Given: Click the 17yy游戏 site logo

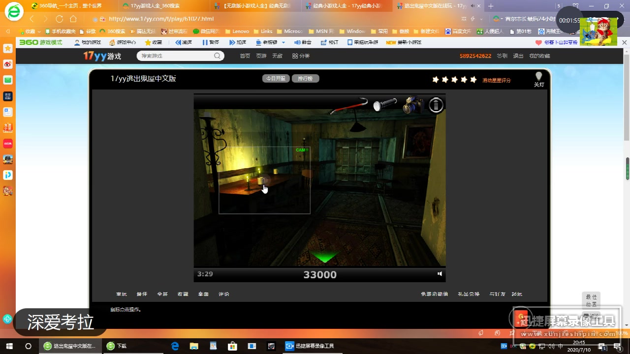Looking at the screenshot, I should [x=102, y=56].
